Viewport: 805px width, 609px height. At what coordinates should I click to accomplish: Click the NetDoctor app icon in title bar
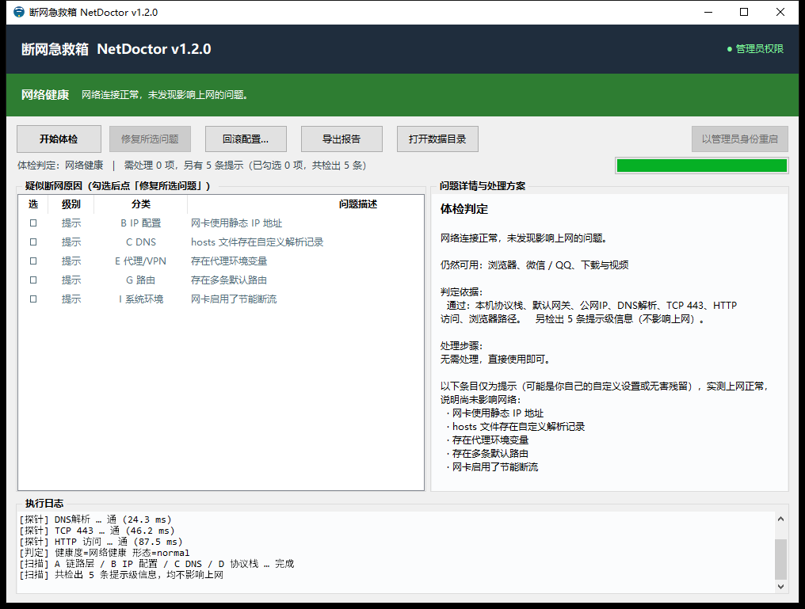coord(19,12)
